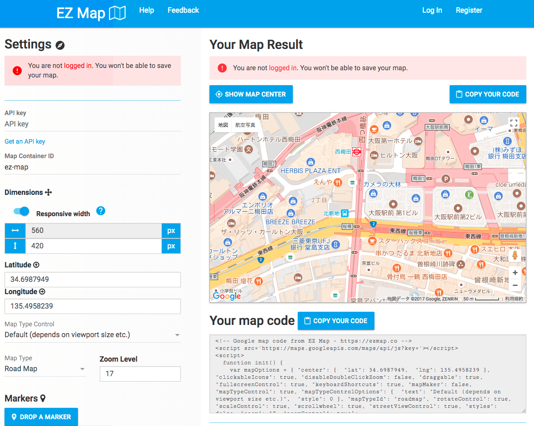This screenshot has width=534, height=426.
Task: Click the Longitude locate icon
Action: pyautogui.click(x=42, y=292)
